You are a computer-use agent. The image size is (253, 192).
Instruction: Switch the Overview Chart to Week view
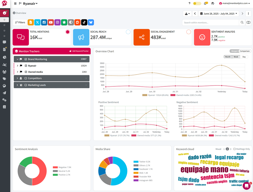236,57
